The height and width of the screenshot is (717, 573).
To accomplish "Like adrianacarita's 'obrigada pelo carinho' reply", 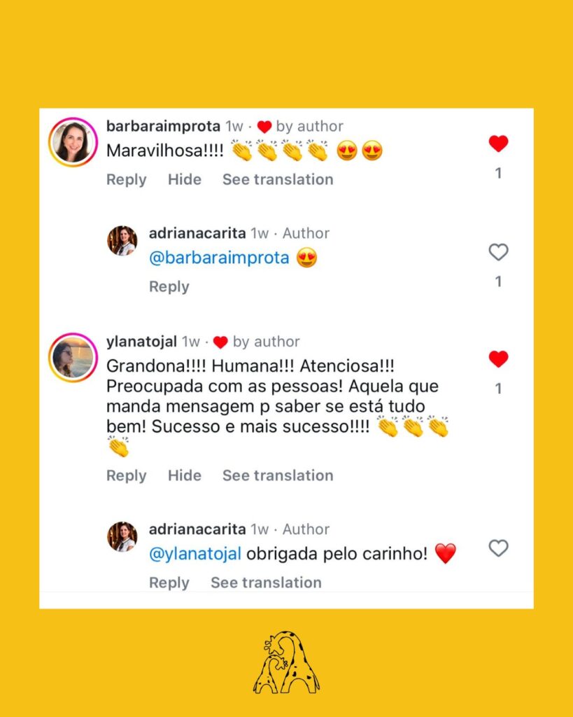I will [498, 548].
